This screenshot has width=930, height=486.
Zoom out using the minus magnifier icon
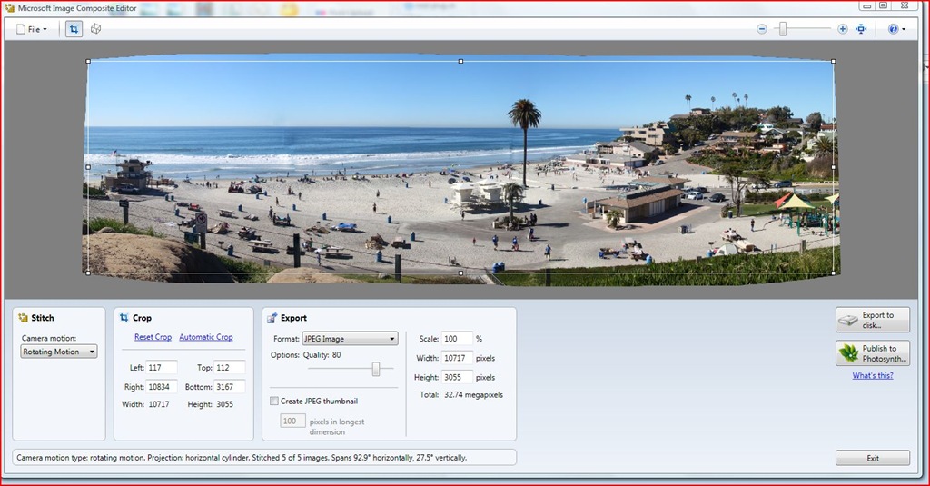point(762,29)
